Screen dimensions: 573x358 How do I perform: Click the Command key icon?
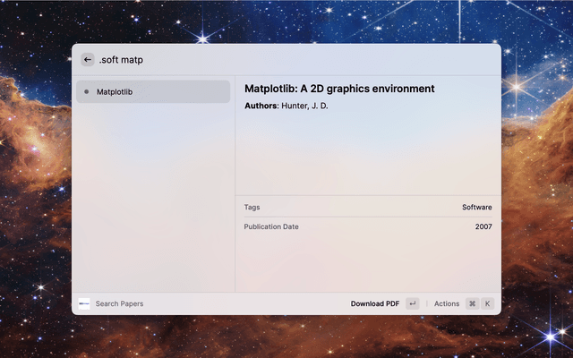(x=472, y=303)
